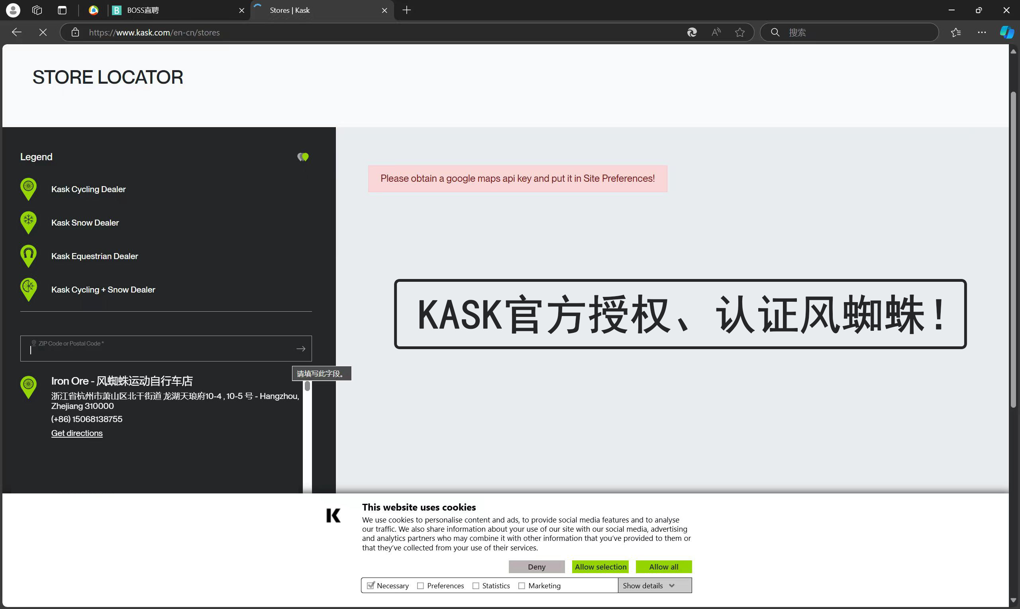Click the Kask Equestrian Dealer pin icon
Viewport: 1020px width, 609px height.
click(28, 257)
